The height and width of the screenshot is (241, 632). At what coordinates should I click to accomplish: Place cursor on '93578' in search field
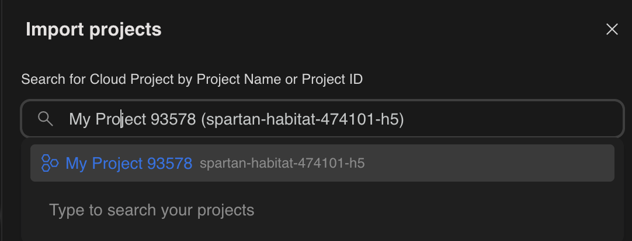coord(173,119)
